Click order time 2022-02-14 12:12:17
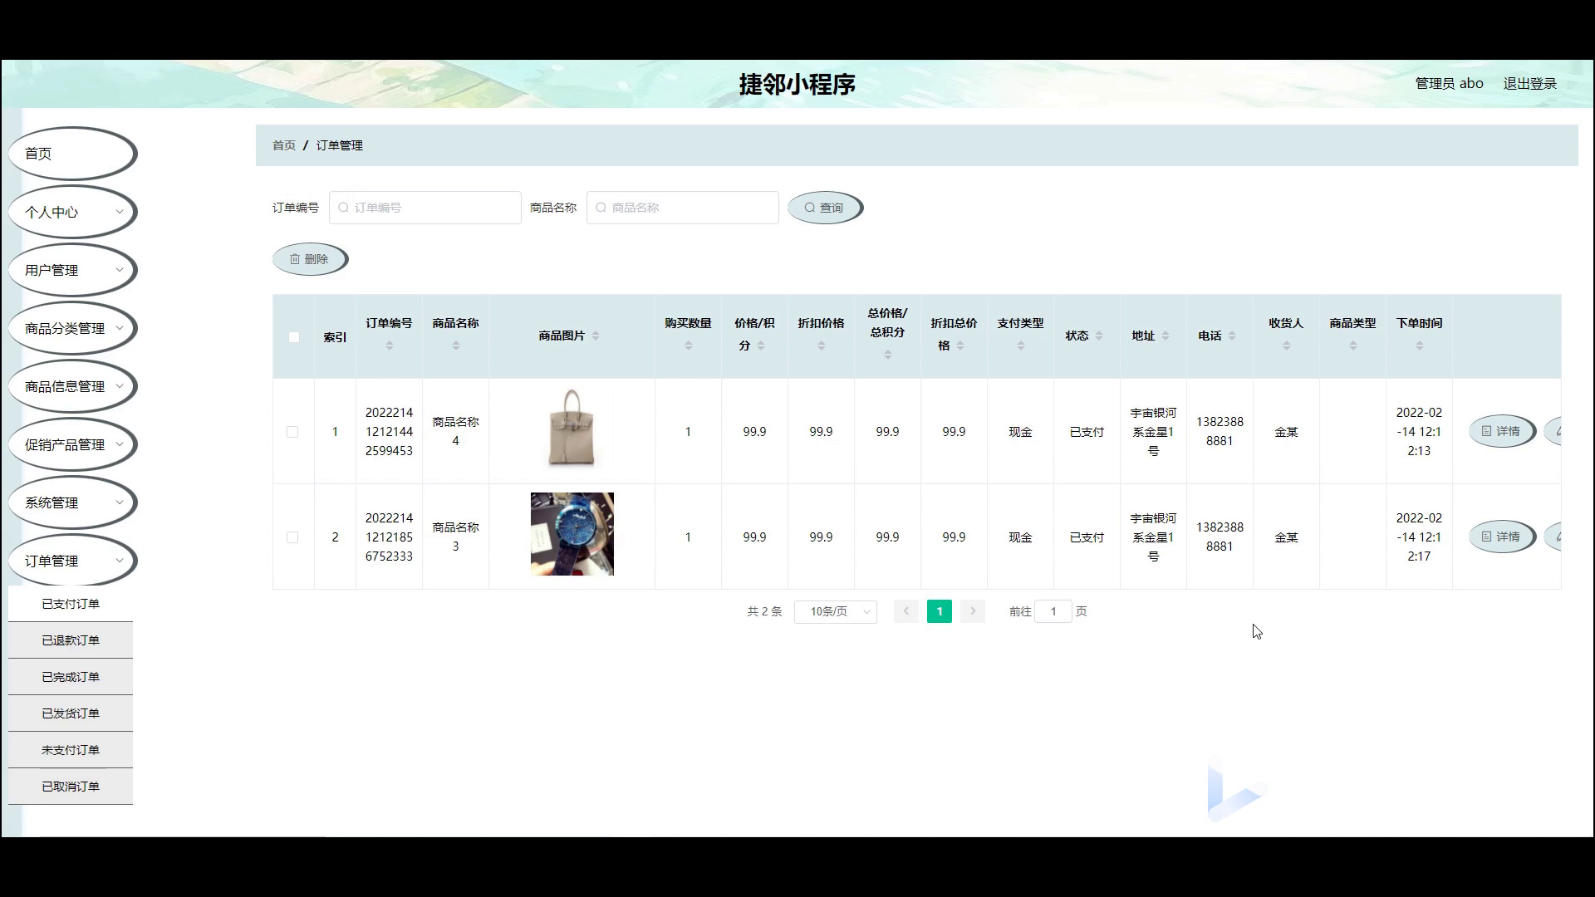 pyautogui.click(x=1419, y=537)
